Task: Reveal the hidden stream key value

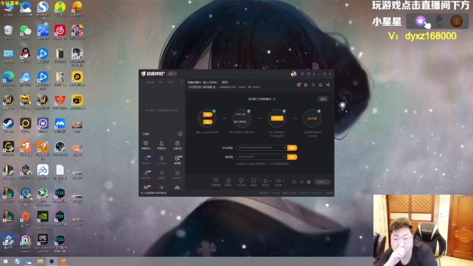Action: click(284, 157)
